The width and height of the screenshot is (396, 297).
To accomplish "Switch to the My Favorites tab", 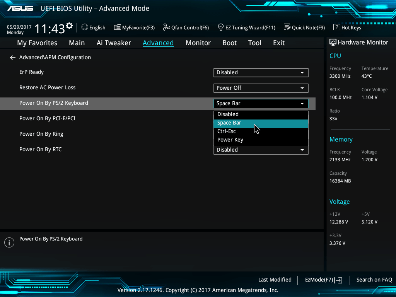I will 37,43.
